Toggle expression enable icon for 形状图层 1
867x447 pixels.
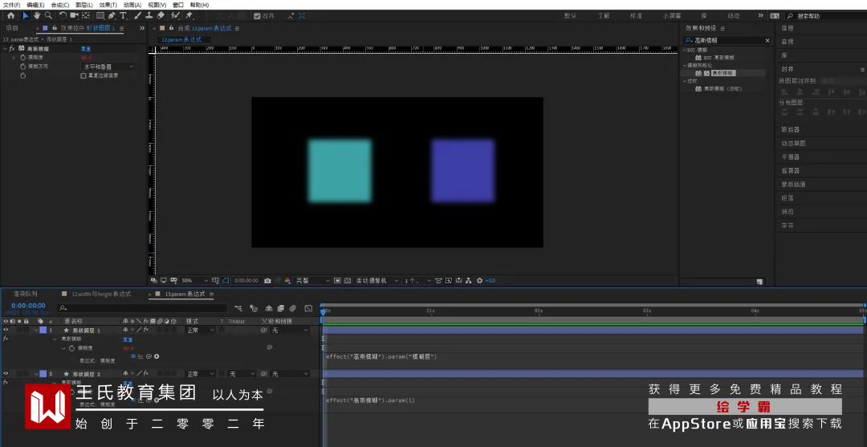tap(133, 356)
